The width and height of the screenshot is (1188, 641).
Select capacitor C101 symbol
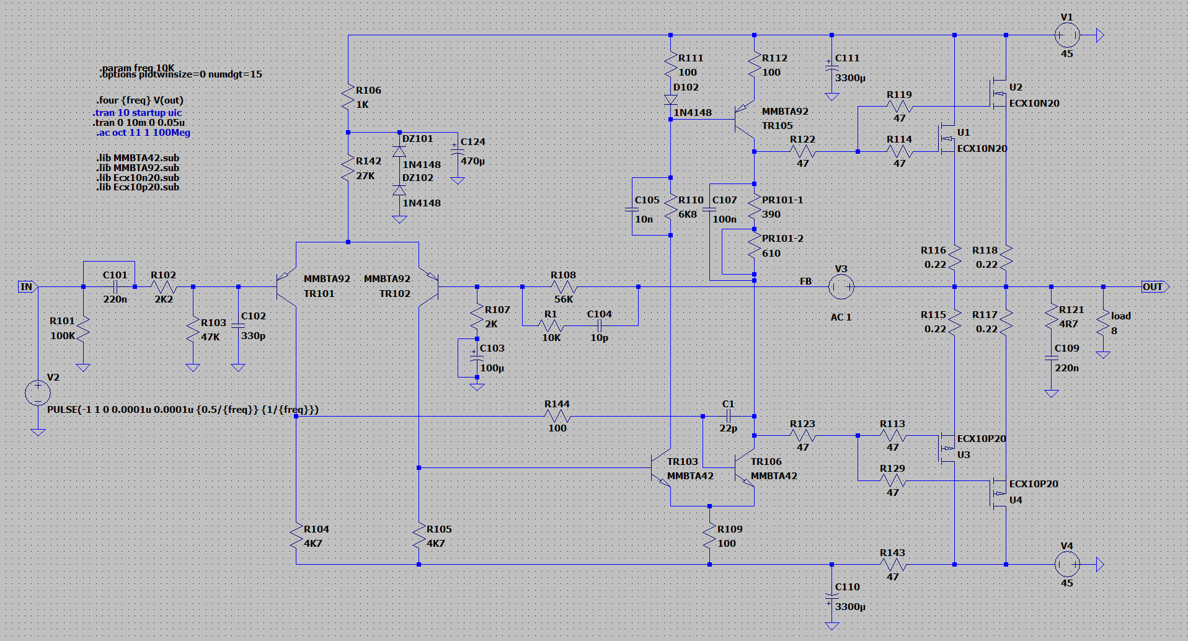click(115, 287)
